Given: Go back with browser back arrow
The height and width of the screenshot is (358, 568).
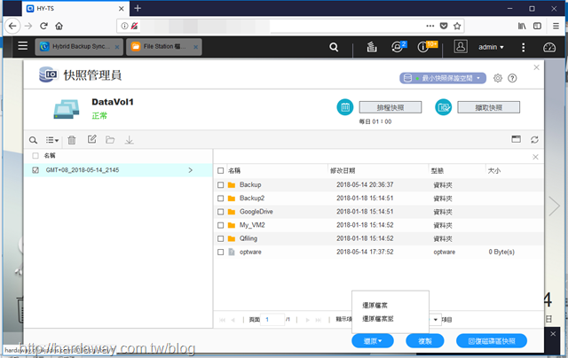Looking at the screenshot, I should 12,26.
